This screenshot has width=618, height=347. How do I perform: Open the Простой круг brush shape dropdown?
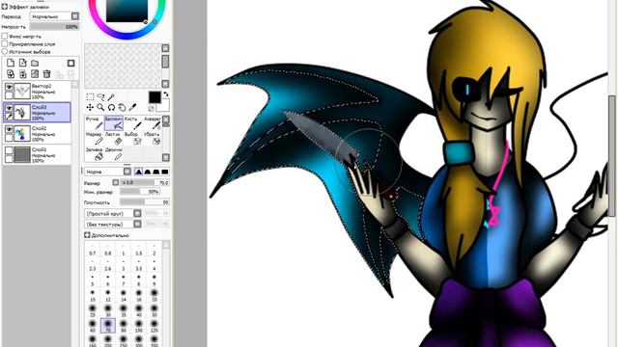click(x=113, y=213)
